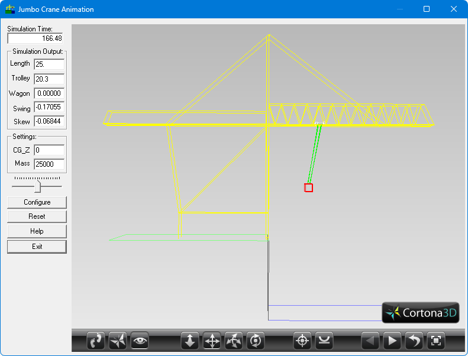The width and height of the screenshot is (468, 356).
Task: Click the Plan vertical-arrows navigation icon
Action: [x=190, y=341]
